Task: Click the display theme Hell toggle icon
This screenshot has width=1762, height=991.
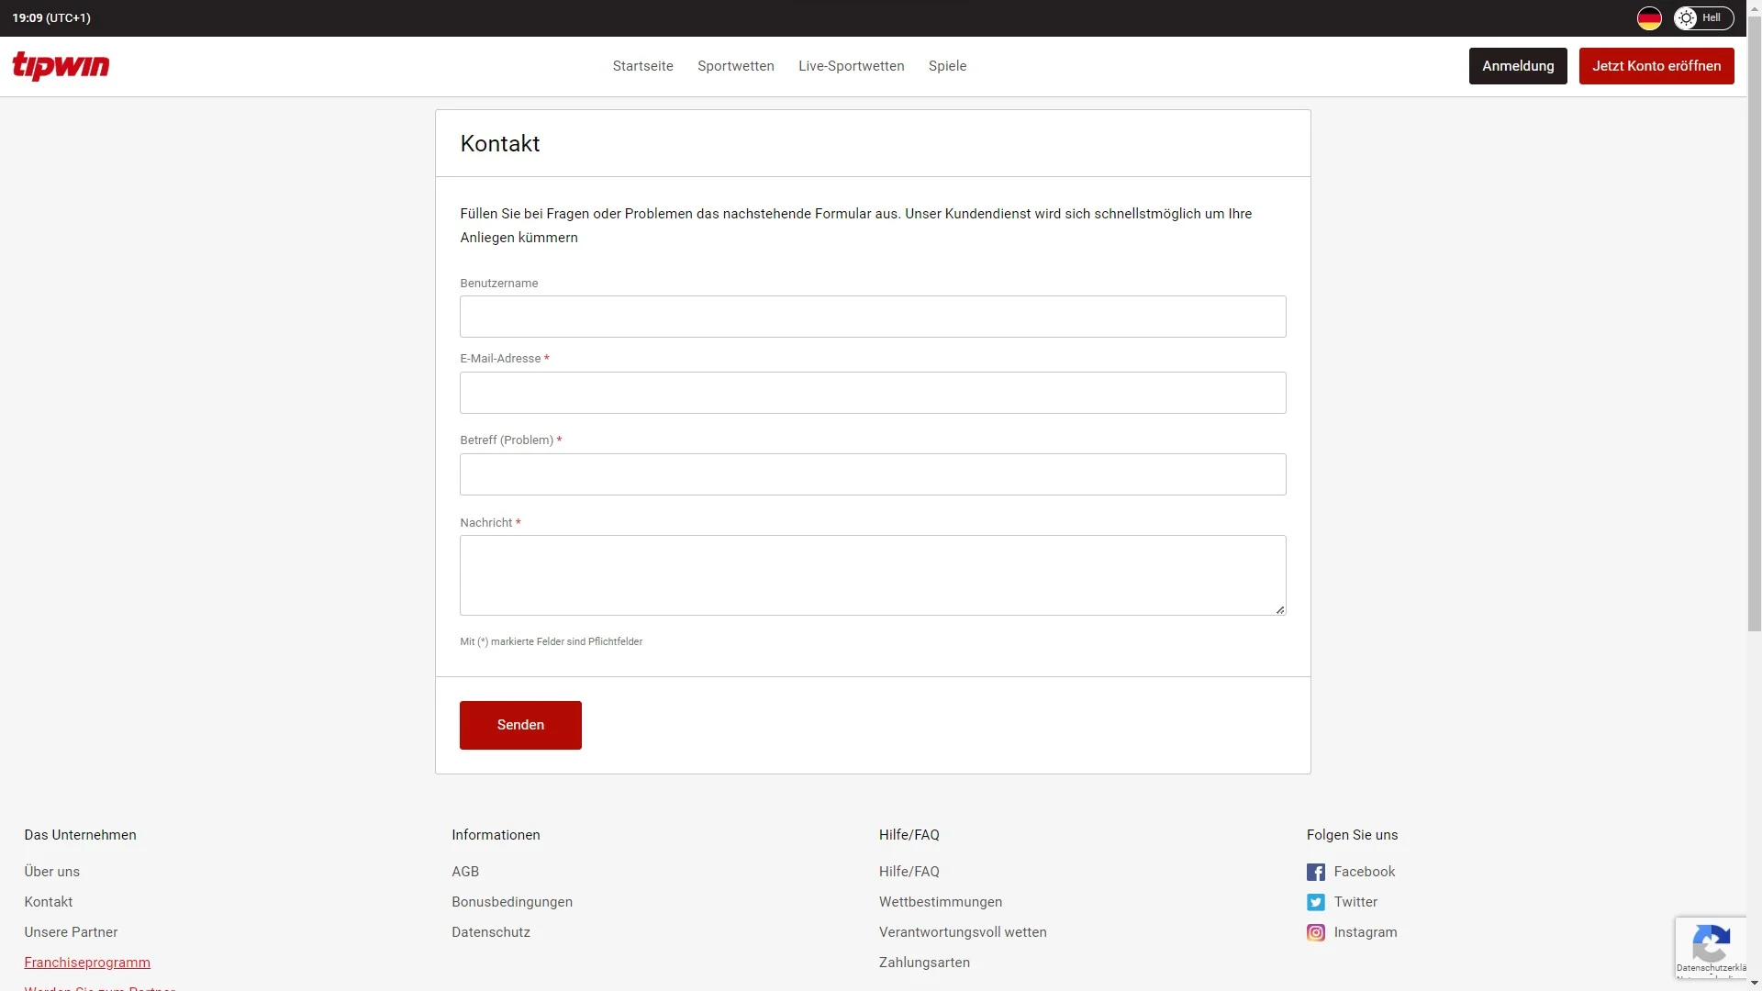Action: [1687, 18]
